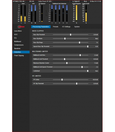This screenshot has height=132, width=115.
Task: Adjust the HF Limiter slider
Action: click(71, 80)
